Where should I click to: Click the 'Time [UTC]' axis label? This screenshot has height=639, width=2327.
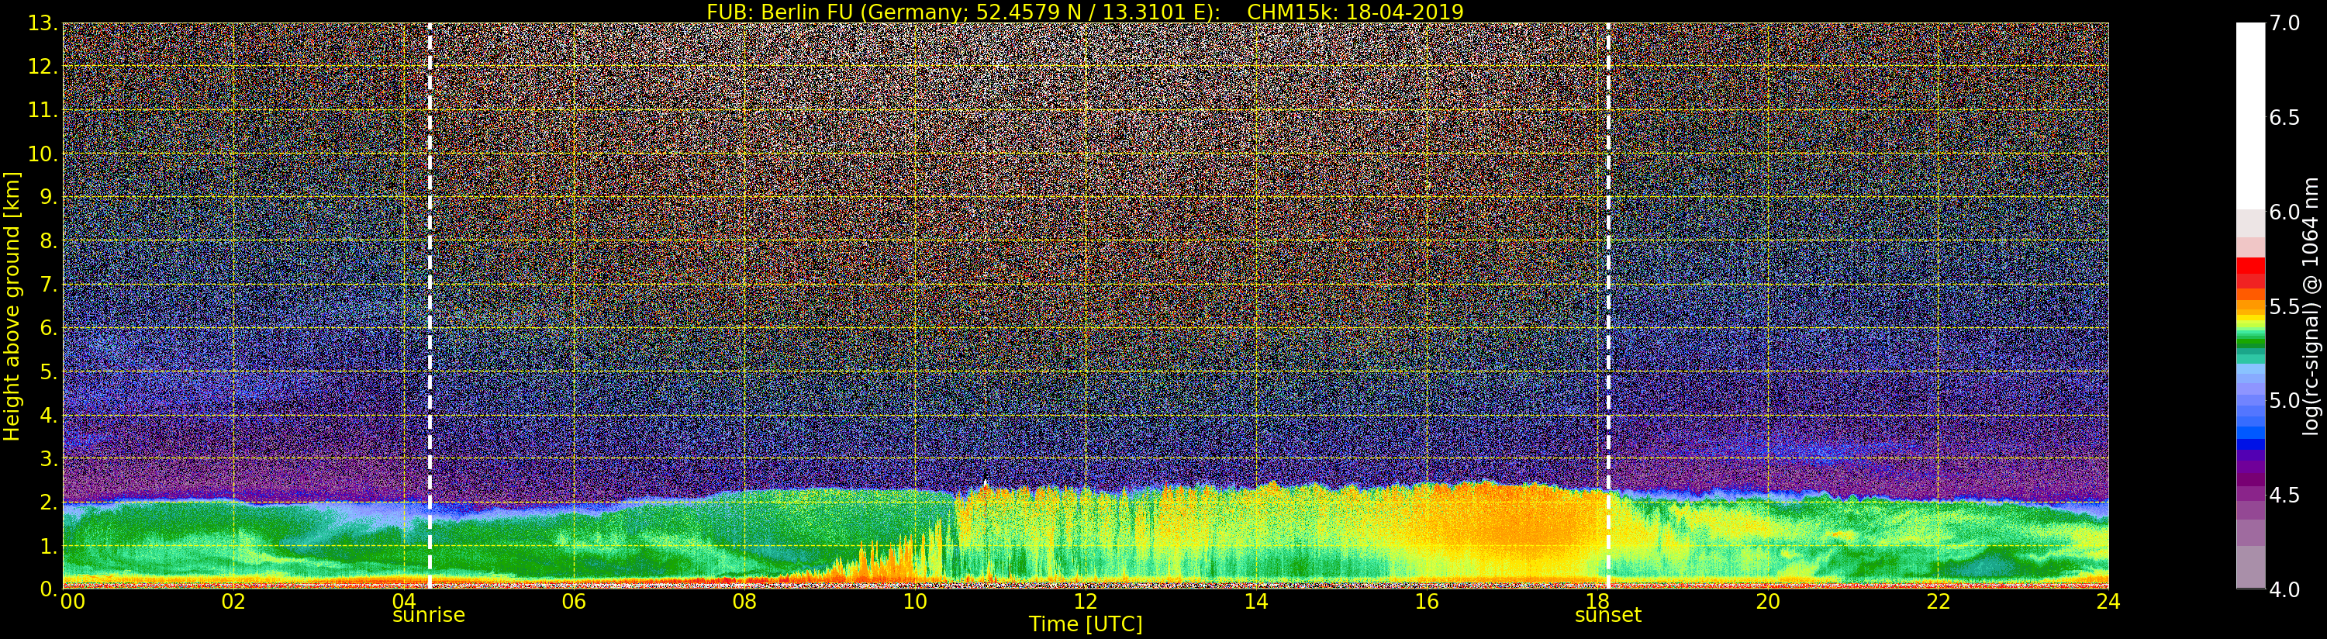coord(1085,624)
